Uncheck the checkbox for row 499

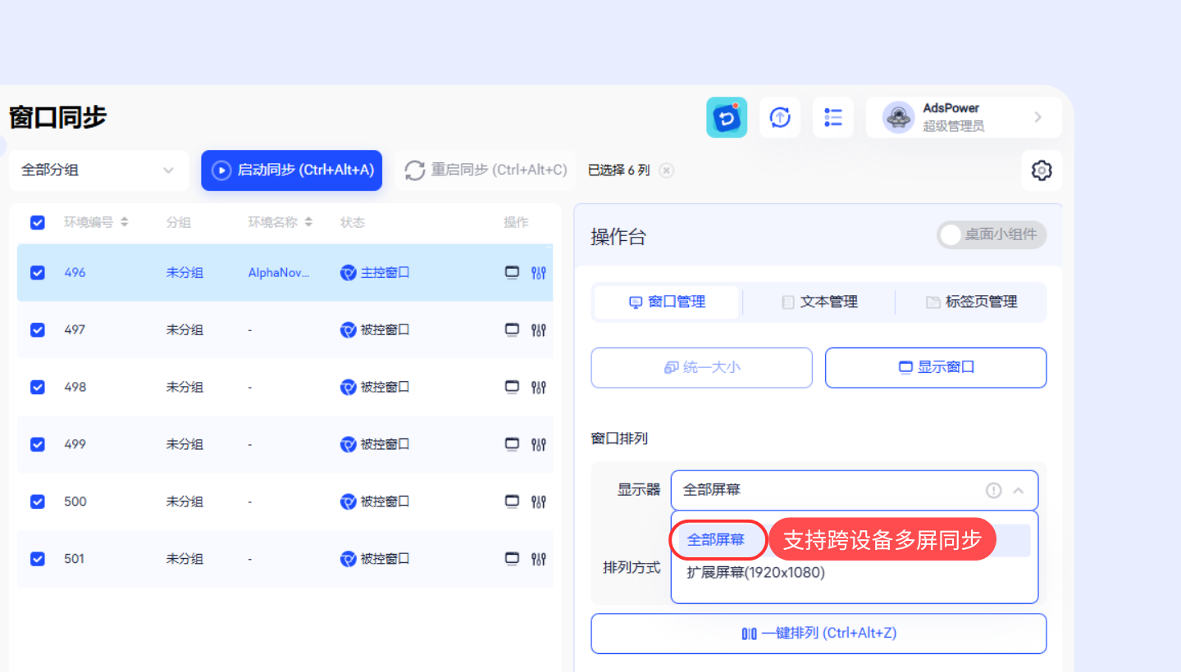(38, 444)
